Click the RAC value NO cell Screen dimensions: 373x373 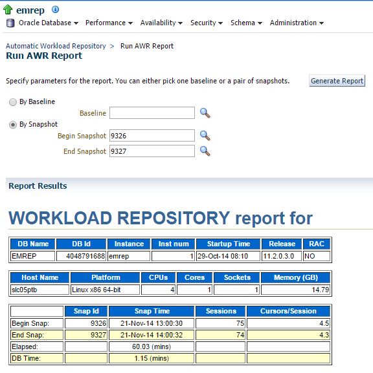[x=317, y=256]
